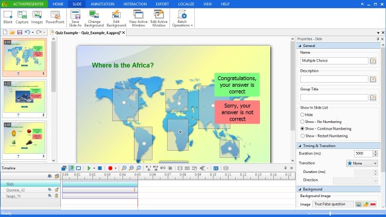
Task: Switch to the ANNOTATION tab
Action: [103, 4]
